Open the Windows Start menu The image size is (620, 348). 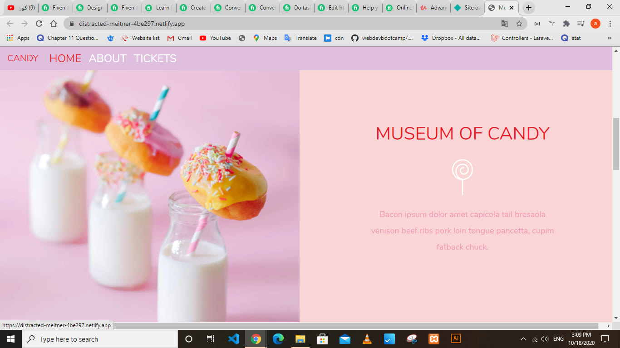pos(11,339)
